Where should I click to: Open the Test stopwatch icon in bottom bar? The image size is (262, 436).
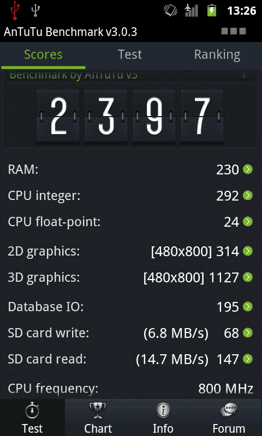tap(32, 411)
